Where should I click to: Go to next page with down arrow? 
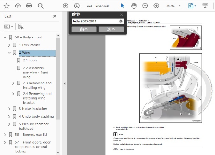point(77,6)
